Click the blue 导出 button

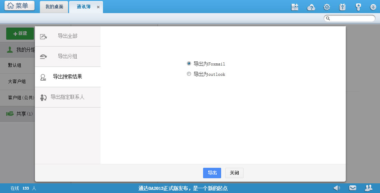tap(212, 173)
